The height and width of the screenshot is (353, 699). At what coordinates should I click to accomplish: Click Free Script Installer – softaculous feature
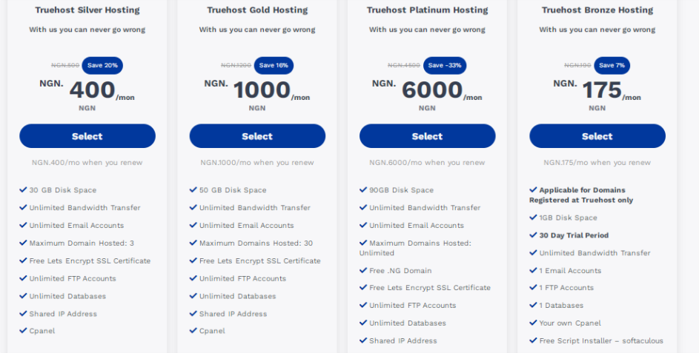[x=597, y=340]
